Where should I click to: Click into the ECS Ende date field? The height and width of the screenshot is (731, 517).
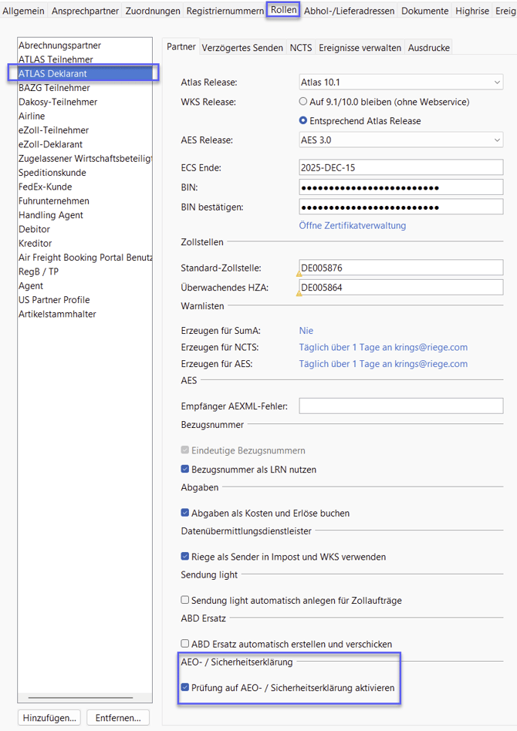(400, 167)
